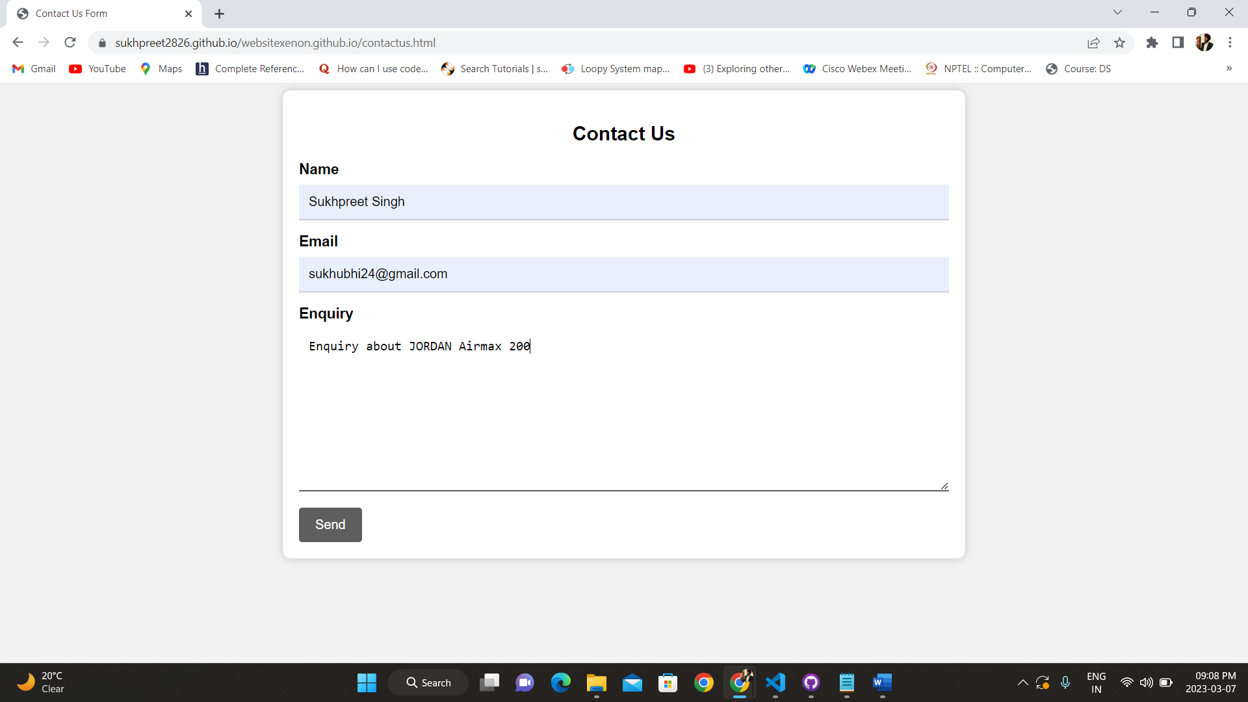The height and width of the screenshot is (702, 1248).
Task: Open a new browser tab
Action: pyautogui.click(x=219, y=14)
